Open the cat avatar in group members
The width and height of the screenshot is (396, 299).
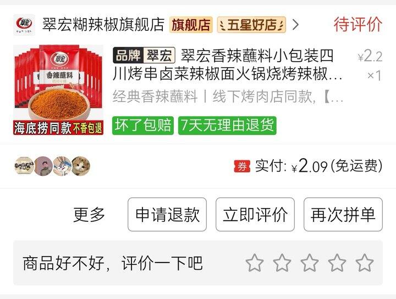[x=81, y=166]
